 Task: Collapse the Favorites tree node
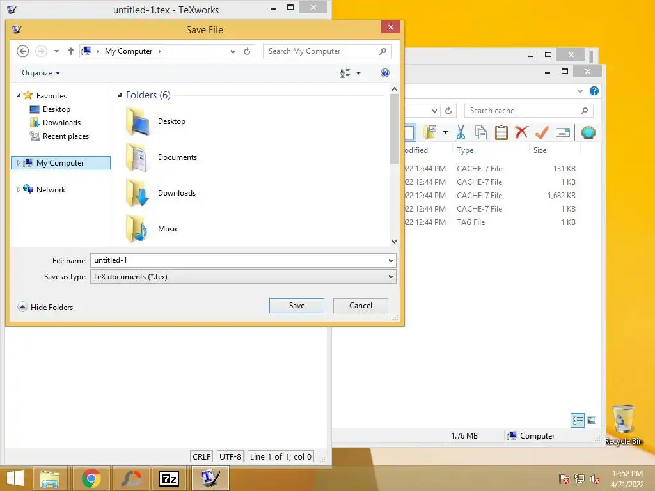pyautogui.click(x=19, y=96)
